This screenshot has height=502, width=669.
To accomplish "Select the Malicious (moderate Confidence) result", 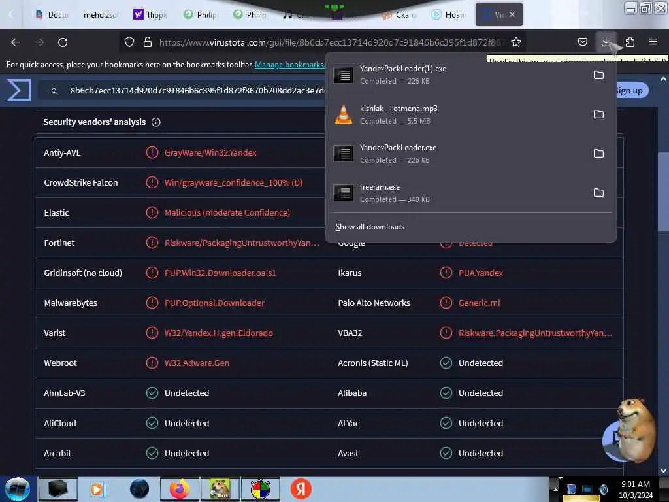I will [x=227, y=212].
